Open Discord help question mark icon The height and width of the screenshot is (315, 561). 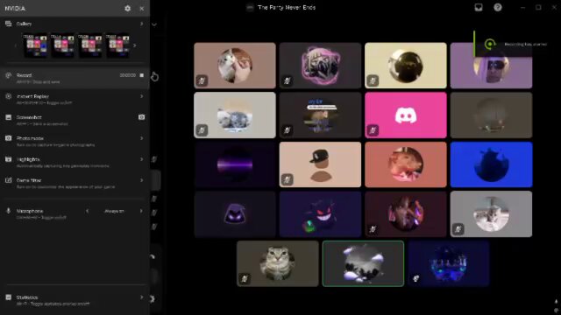coord(498,8)
